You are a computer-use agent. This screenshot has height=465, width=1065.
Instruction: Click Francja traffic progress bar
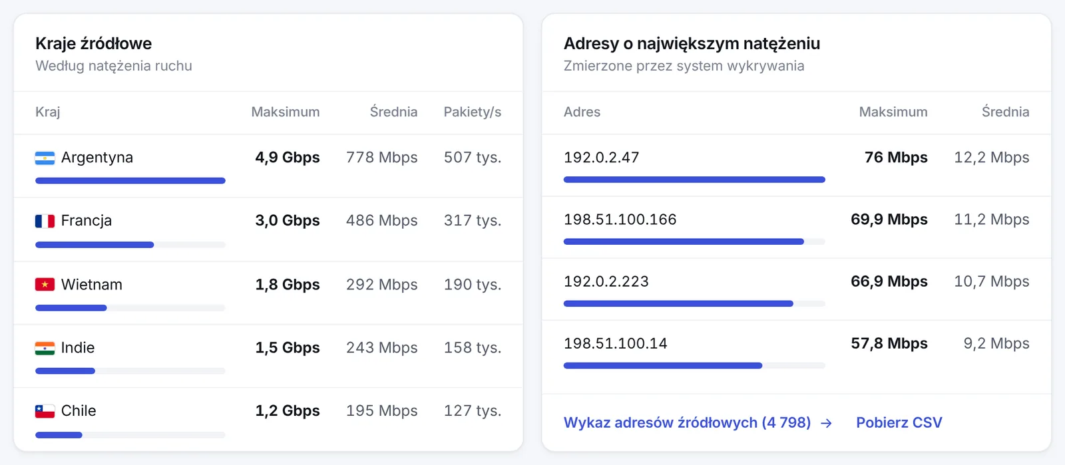tap(130, 245)
